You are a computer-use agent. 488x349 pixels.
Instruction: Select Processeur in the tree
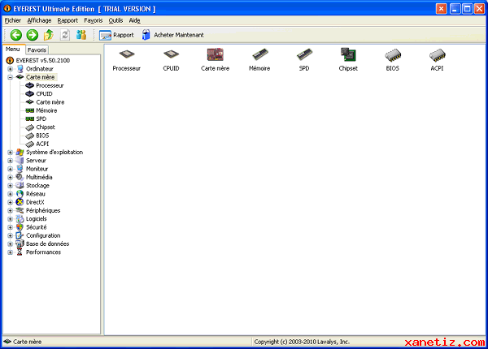(x=50, y=85)
